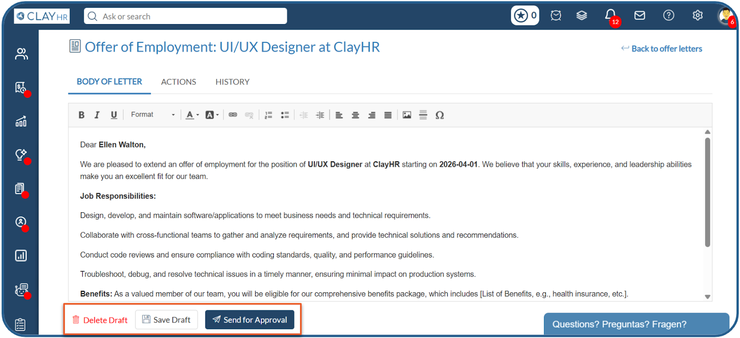Open the History tab
Viewport: 740px width, 338px height.
(233, 82)
